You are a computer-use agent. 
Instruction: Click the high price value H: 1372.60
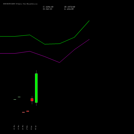(x=70, y=7)
